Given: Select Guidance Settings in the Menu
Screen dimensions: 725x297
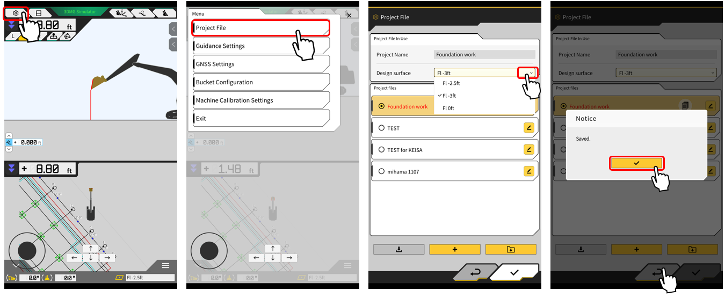Looking at the screenshot, I should point(260,46).
